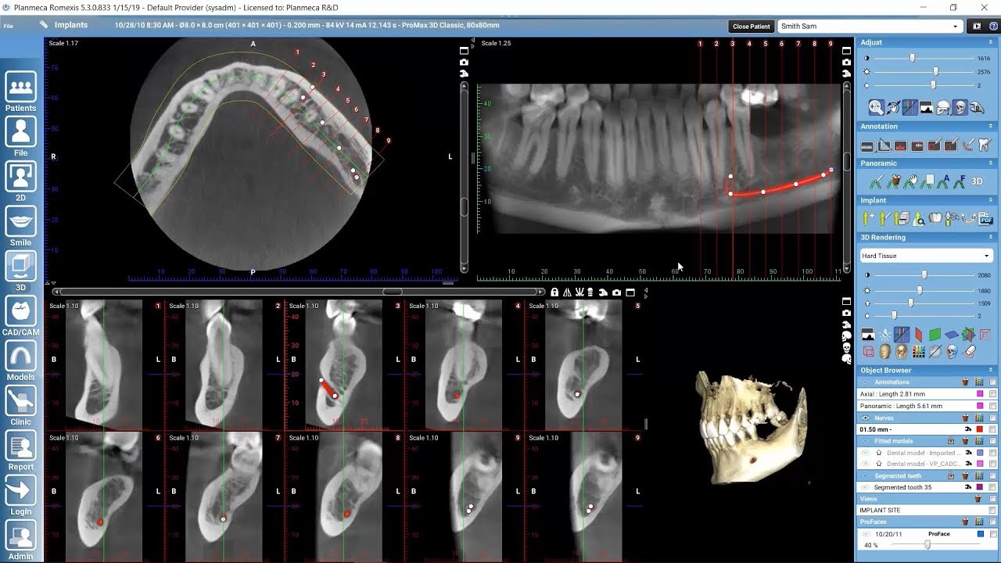Select the zoom magnifier tool in Adjust
The width and height of the screenshot is (1001, 563).
(x=876, y=108)
